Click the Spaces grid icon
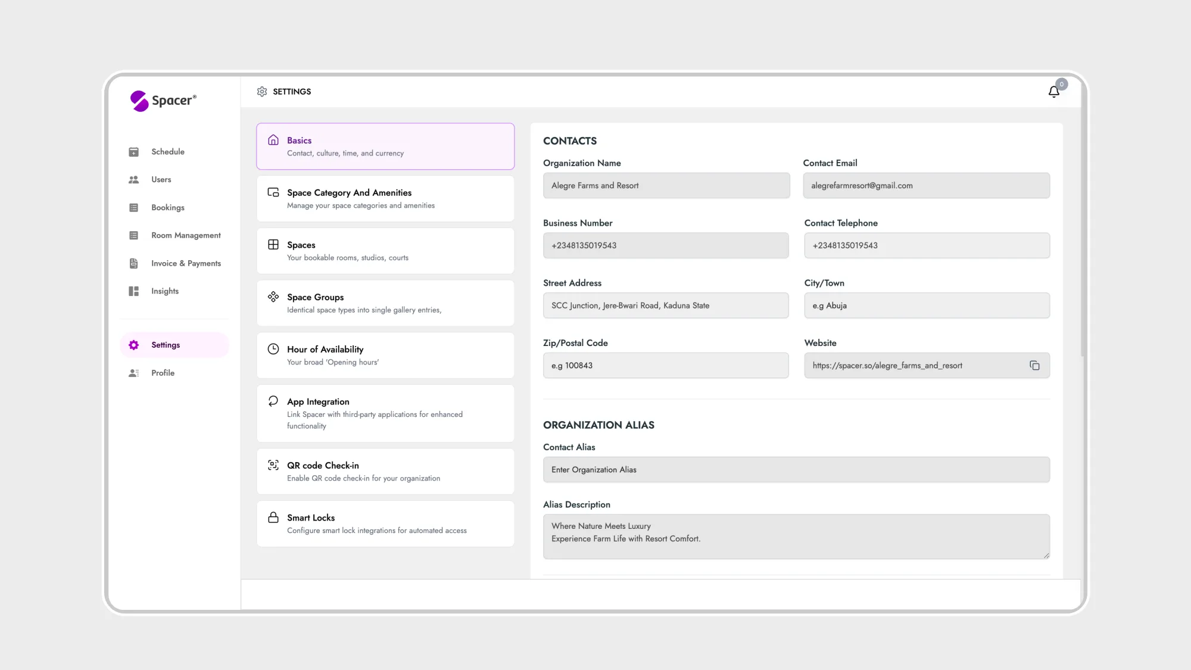This screenshot has width=1191, height=670. [273, 245]
